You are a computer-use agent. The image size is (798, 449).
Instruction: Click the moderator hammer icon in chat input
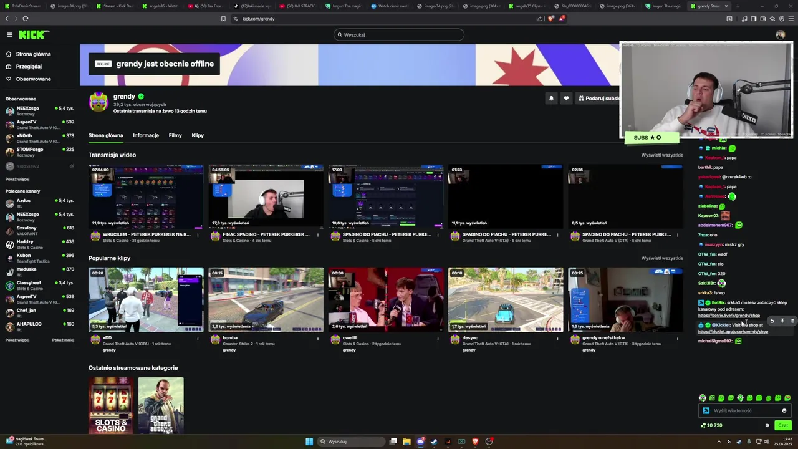pyautogui.click(x=706, y=411)
